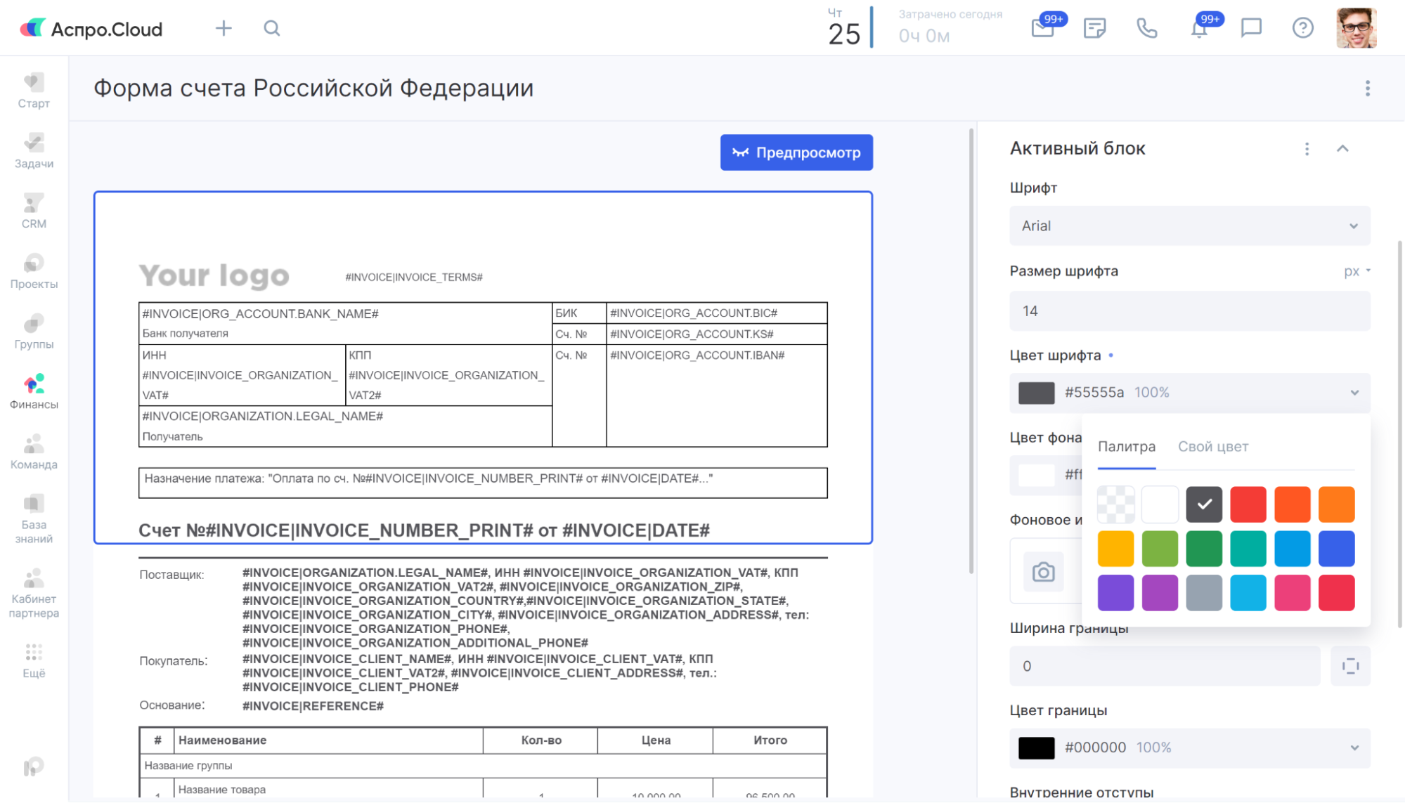Image resolution: width=1405 pixels, height=803 pixels.
Task: Click the Аспро.Cloud logo
Action: pyautogui.click(x=91, y=29)
